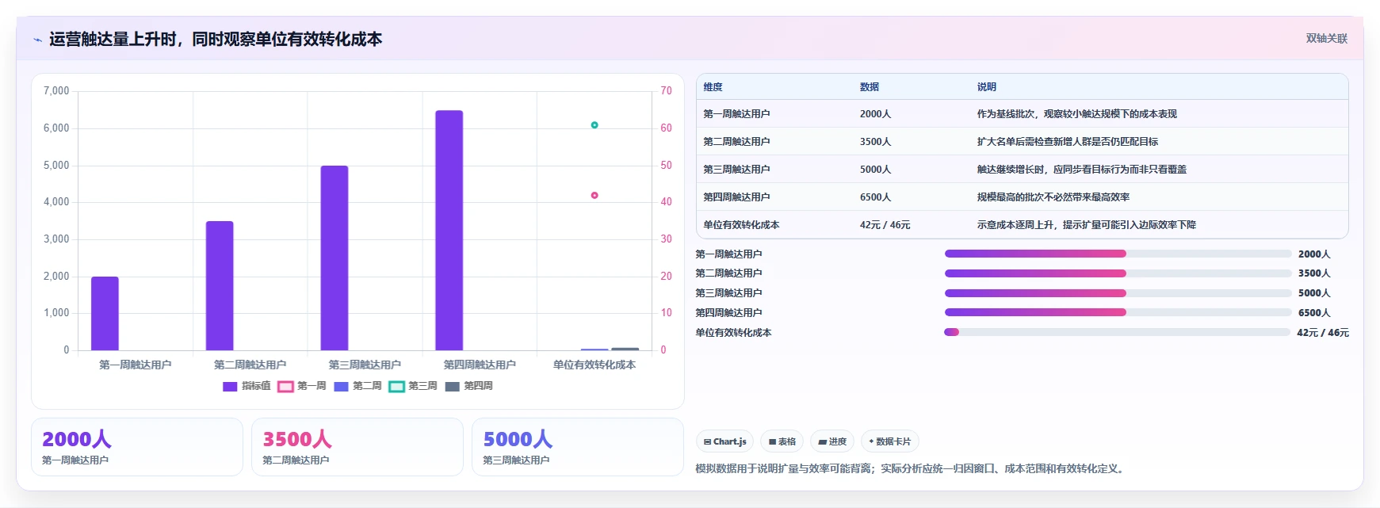Open the 5000人 data card
The width and height of the screenshot is (1380, 508).
click(578, 447)
